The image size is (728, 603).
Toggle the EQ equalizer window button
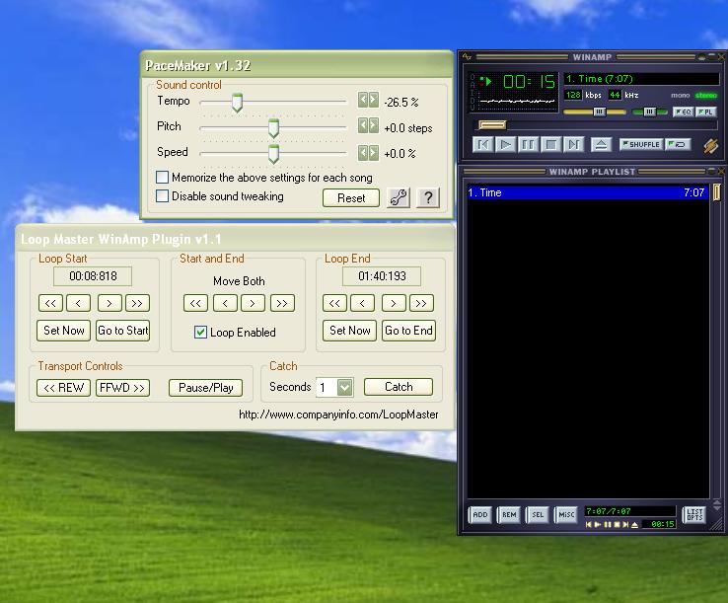coord(684,112)
